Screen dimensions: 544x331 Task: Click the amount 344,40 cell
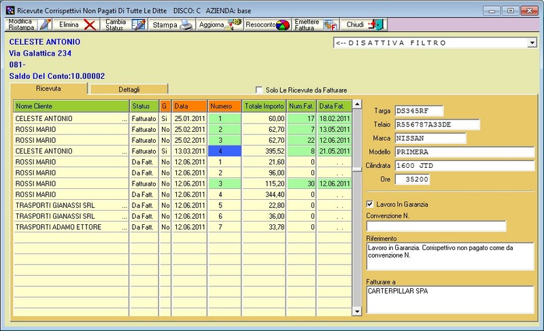(264, 194)
